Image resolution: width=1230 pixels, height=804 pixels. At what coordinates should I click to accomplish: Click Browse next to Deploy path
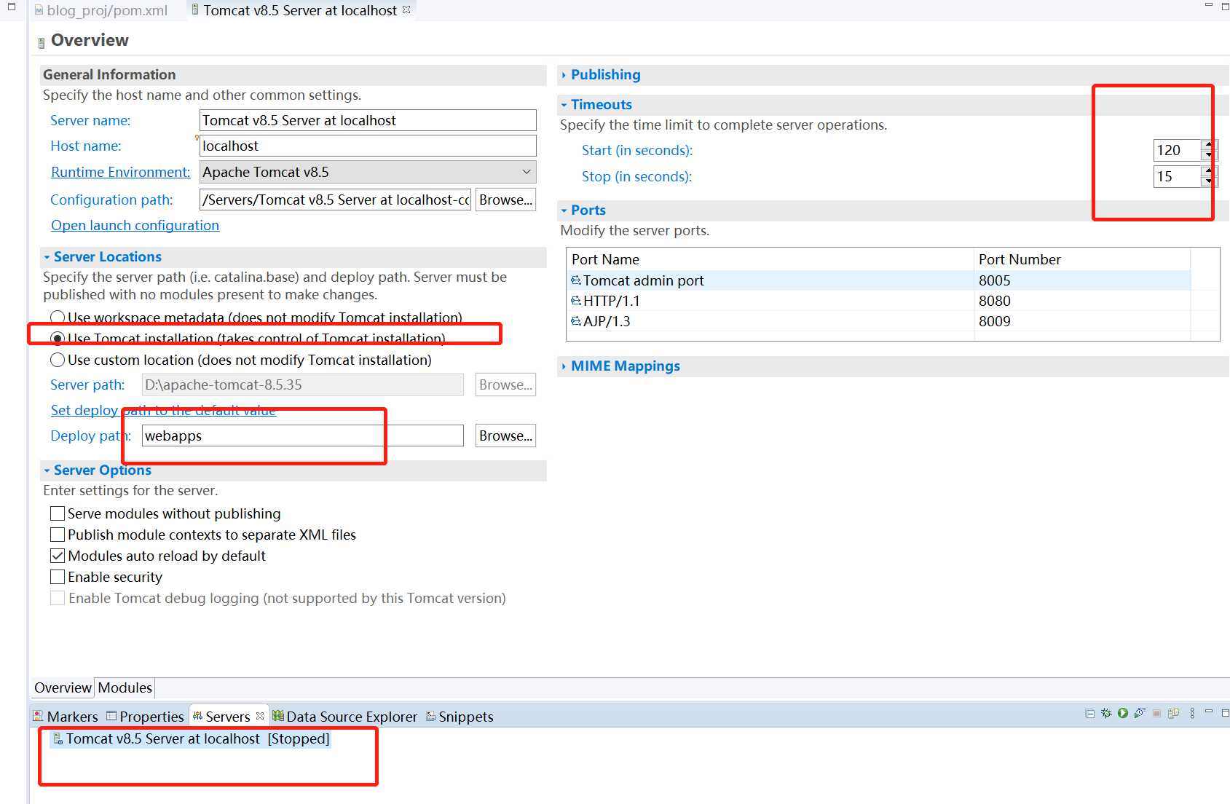point(505,435)
